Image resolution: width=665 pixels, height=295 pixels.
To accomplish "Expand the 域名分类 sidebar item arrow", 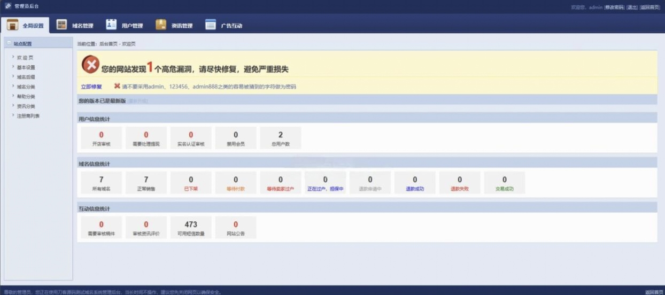I will (13, 86).
